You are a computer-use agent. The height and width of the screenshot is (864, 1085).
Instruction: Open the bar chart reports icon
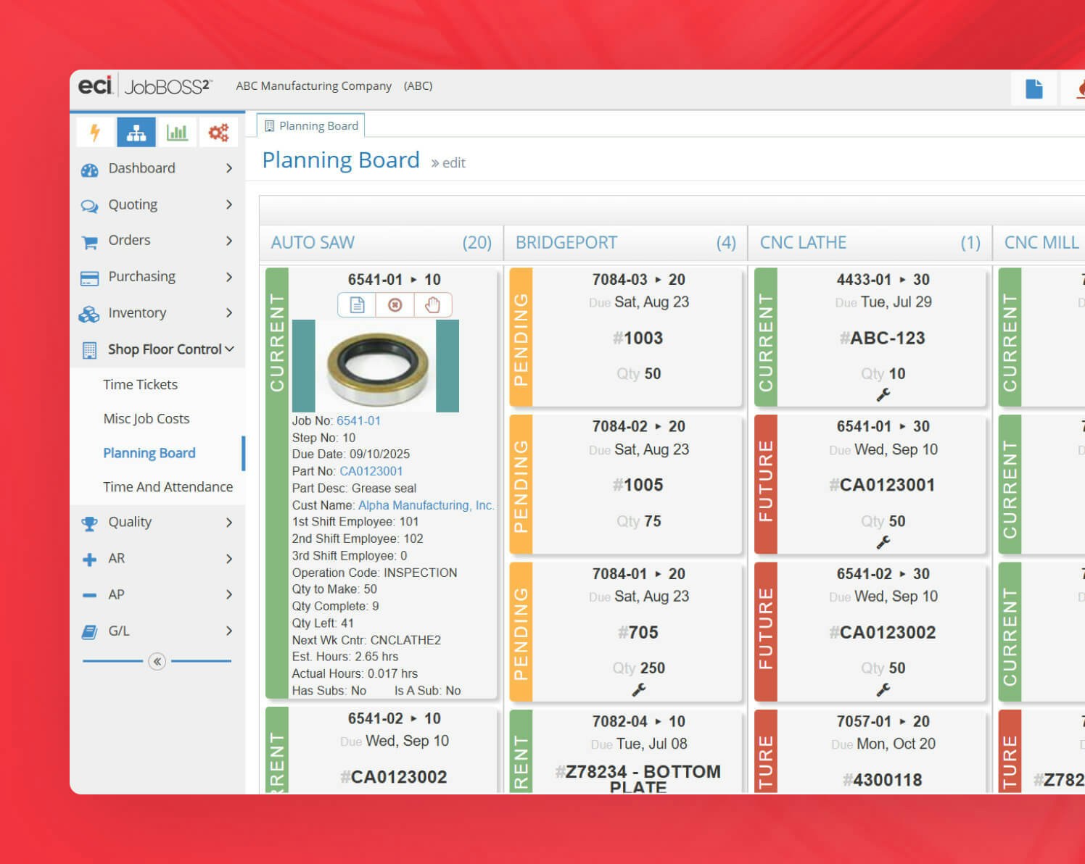click(x=177, y=133)
